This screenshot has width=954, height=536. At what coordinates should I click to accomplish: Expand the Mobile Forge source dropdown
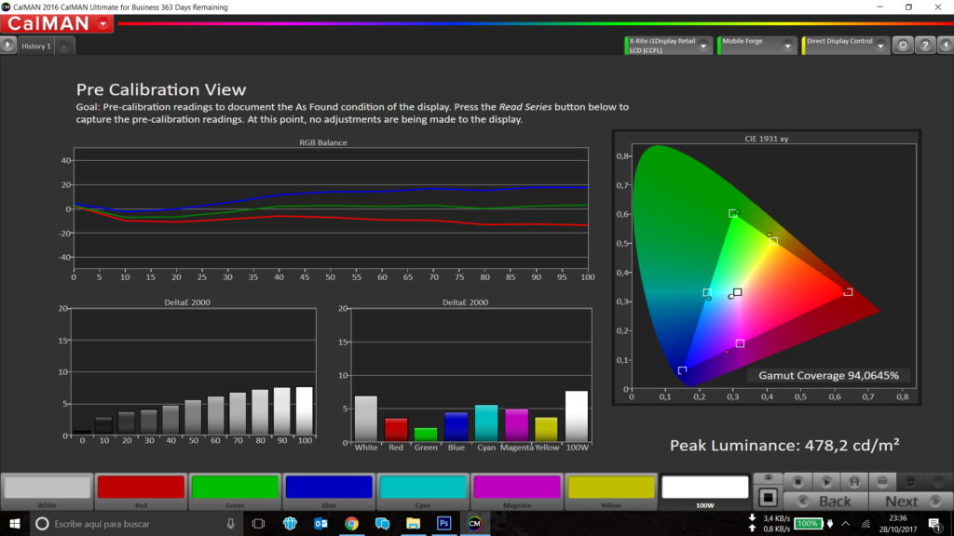789,45
